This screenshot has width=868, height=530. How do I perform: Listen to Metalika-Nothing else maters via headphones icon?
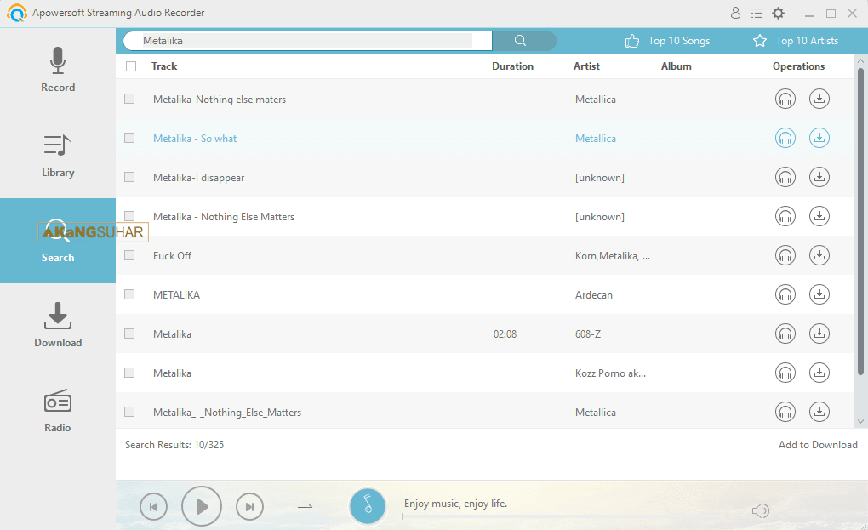point(785,99)
